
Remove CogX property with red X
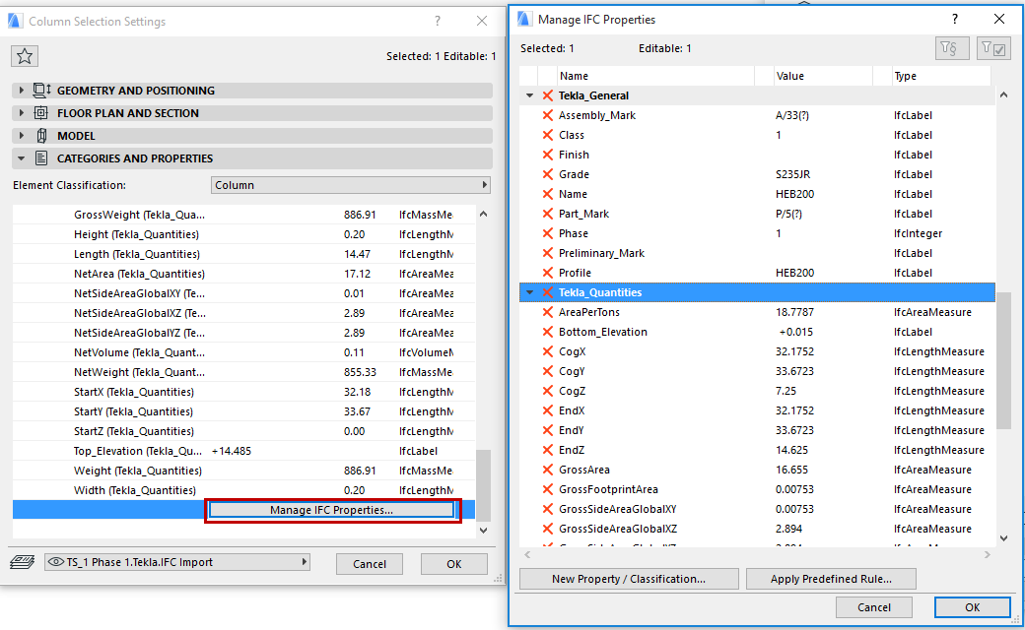click(548, 351)
